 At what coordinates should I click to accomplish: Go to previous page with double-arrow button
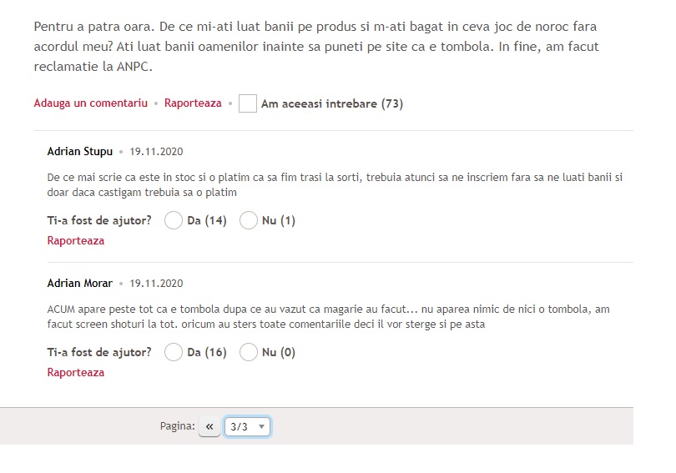click(x=209, y=427)
